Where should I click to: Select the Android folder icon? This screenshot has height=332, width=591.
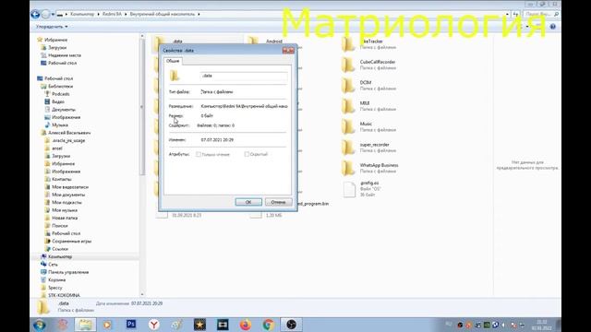pos(253,41)
